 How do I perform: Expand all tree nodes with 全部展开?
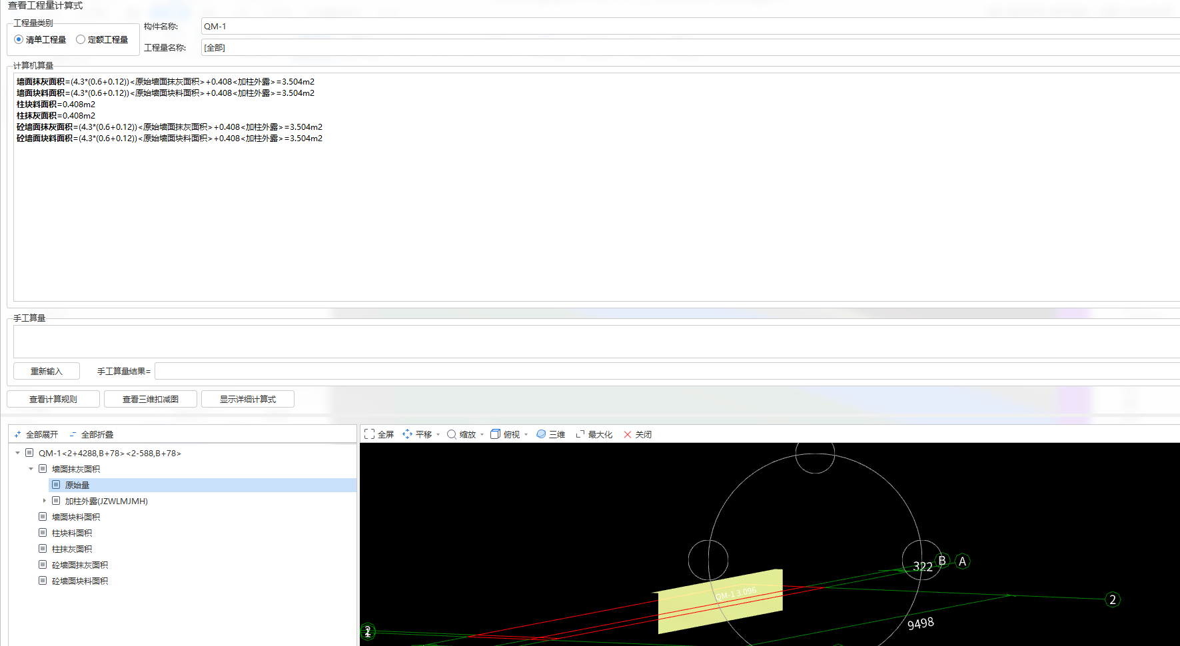(x=36, y=434)
